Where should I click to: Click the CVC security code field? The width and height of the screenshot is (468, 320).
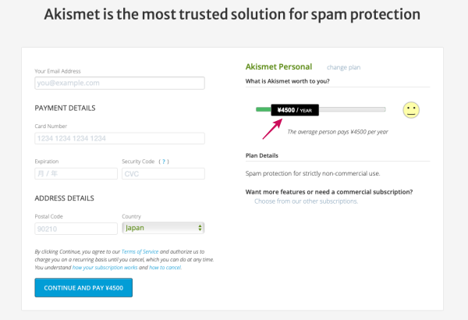(x=163, y=173)
